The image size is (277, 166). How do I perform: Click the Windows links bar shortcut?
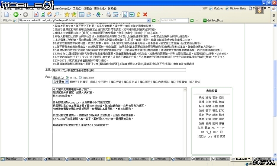pyautogui.click(x=216, y=9)
